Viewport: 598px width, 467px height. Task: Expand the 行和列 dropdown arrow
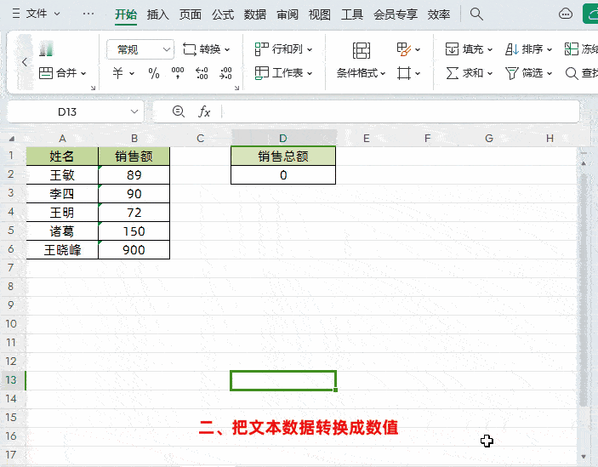pyautogui.click(x=310, y=49)
